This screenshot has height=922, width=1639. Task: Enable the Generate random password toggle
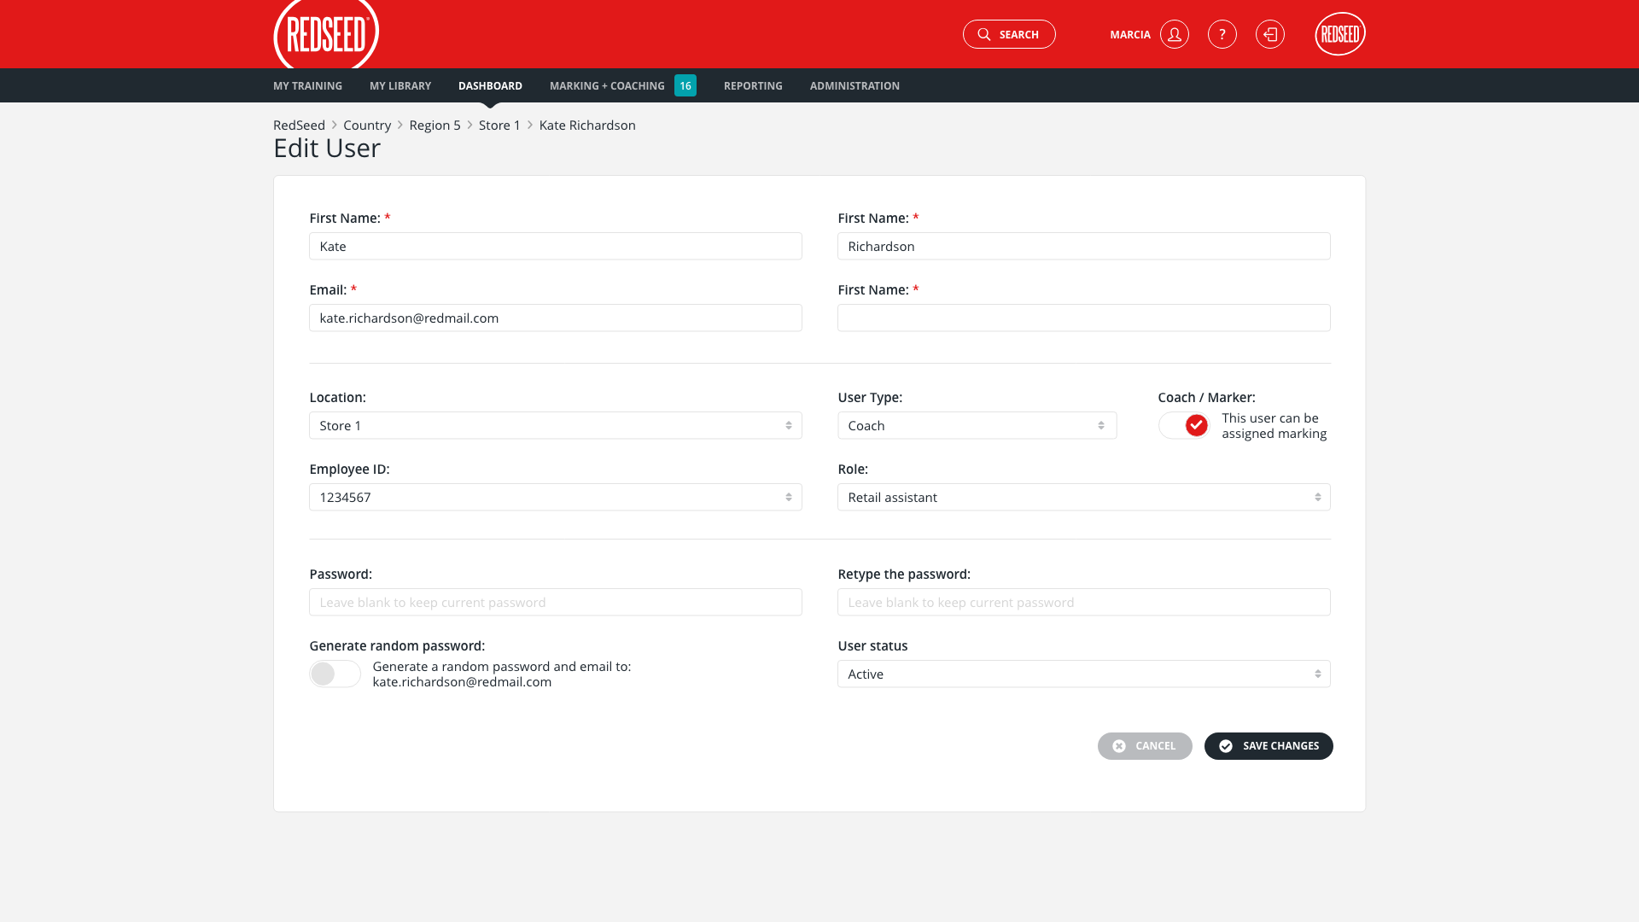pyautogui.click(x=335, y=674)
